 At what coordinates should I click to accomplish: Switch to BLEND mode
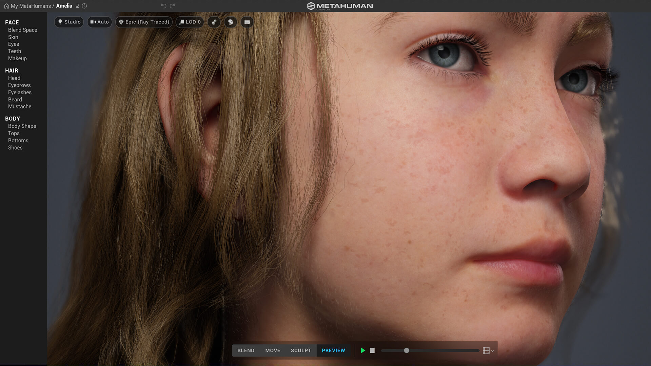[x=246, y=350]
